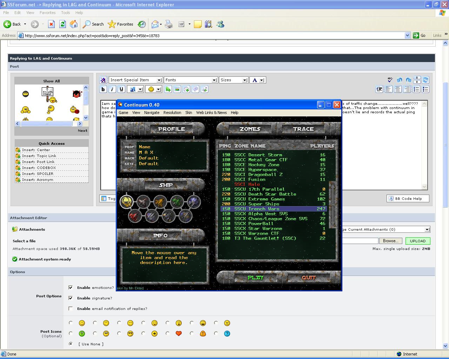Open Web Links & News menu

tap(211, 113)
